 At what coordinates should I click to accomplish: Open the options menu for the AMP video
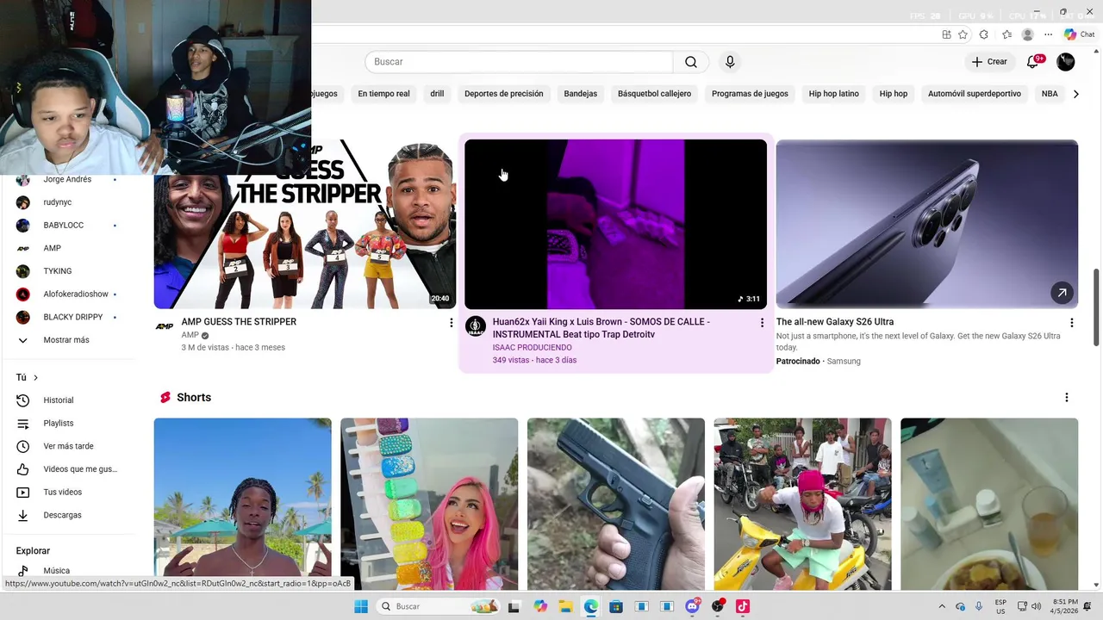451,323
